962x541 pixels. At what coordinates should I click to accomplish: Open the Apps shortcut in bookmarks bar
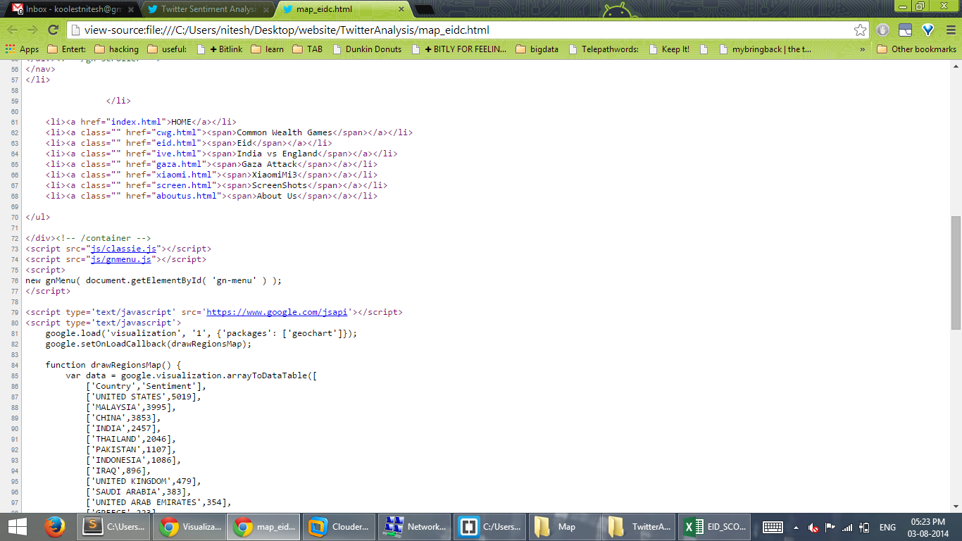click(x=22, y=49)
